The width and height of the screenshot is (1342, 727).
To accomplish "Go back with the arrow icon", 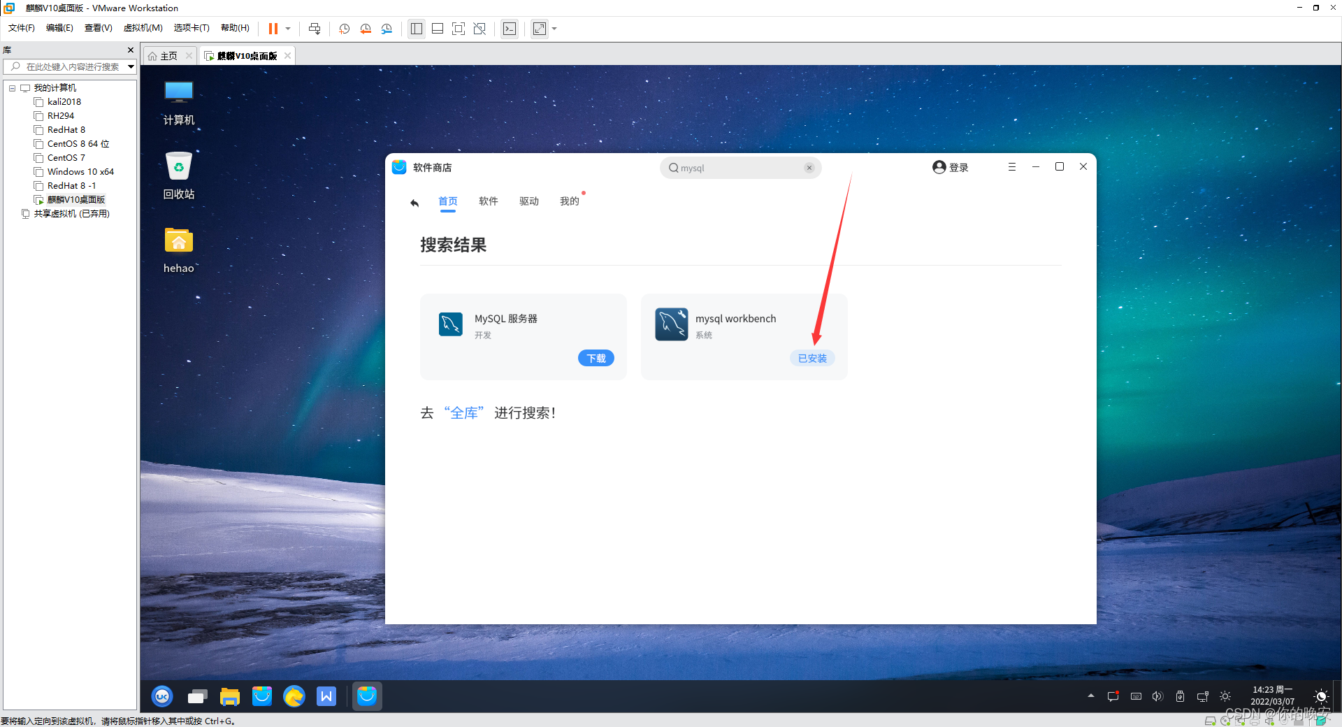I will pyautogui.click(x=414, y=203).
